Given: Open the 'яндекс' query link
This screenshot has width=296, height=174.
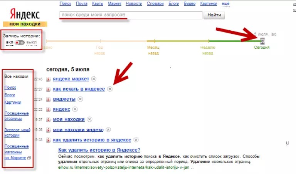Looking at the screenshot, I should [62, 109].
